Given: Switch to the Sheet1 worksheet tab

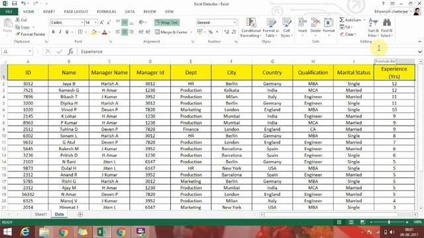Looking at the screenshot, I should (x=41, y=214).
